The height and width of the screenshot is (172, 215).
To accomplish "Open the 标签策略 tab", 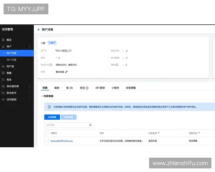I will pyautogui.click(x=131, y=88).
